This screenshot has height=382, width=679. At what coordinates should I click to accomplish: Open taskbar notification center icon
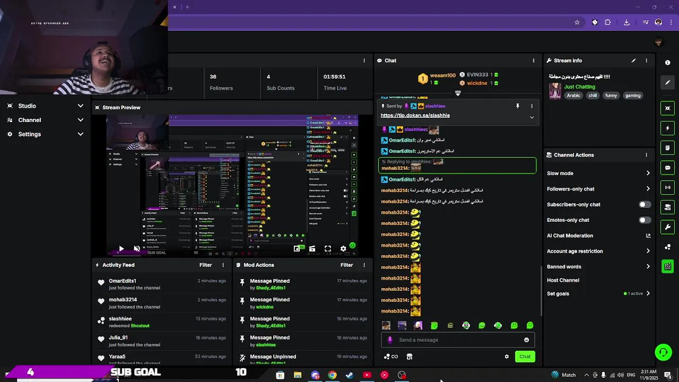668,375
